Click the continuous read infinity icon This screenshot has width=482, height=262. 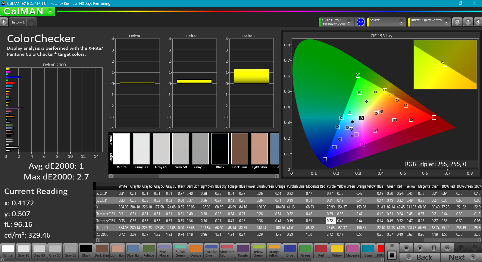click(x=447, y=248)
